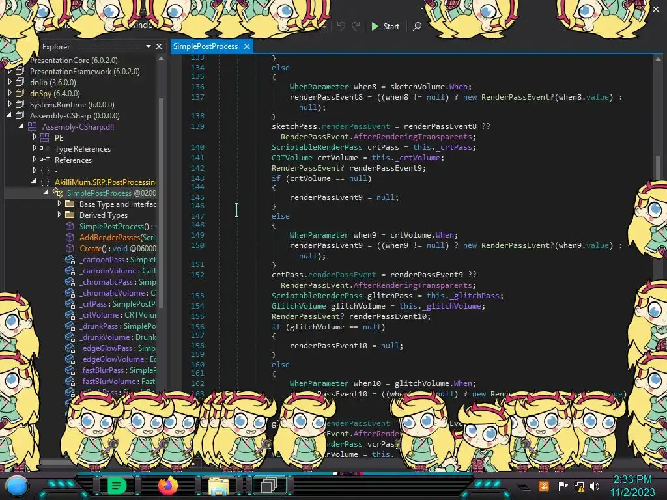667x500 pixels.
Task: Click the References node icon
Action: pyautogui.click(x=45, y=160)
